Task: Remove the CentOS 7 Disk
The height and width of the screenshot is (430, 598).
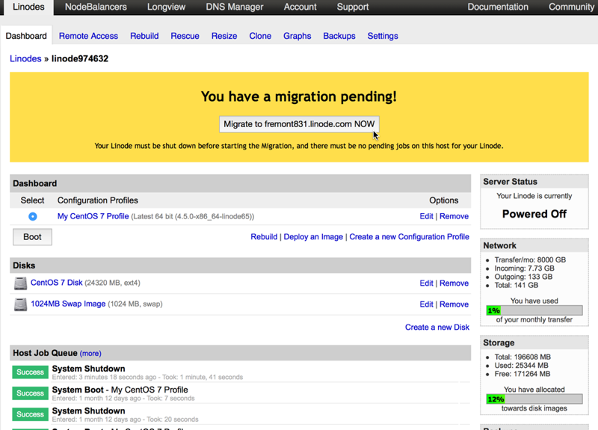Action: [x=454, y=283]
